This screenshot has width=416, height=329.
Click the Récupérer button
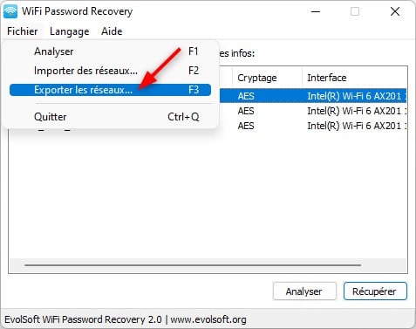[x=375, y=291]
